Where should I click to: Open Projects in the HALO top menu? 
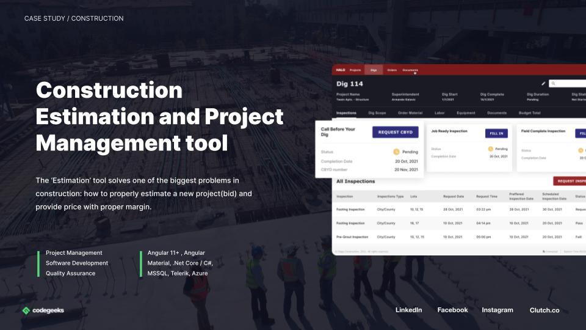point(355,70)
